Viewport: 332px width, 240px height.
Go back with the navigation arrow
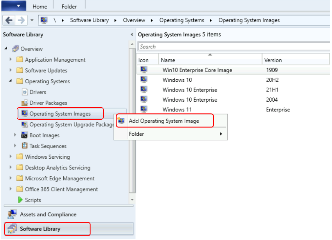pyautogui.click(x=9, y=20)
